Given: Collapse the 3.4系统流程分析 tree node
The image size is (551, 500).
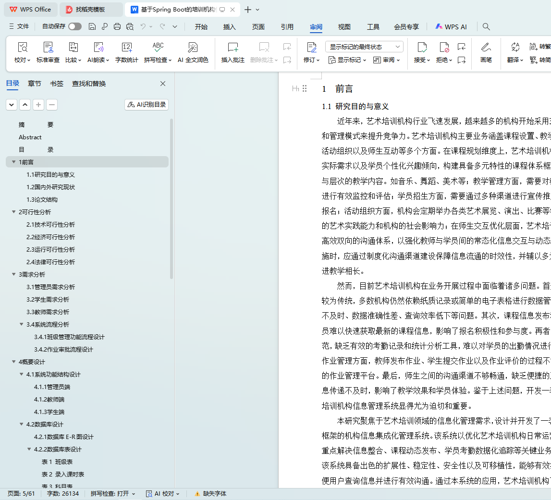Looking at the screenshot, I should [x=22, y=324].
